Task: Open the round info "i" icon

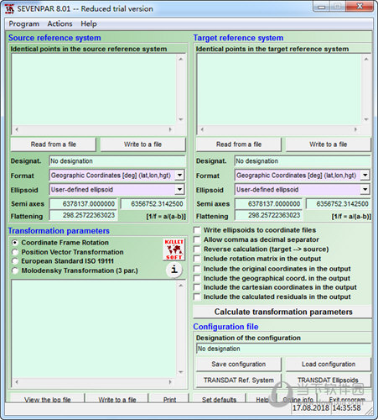Action: (174, 270)
